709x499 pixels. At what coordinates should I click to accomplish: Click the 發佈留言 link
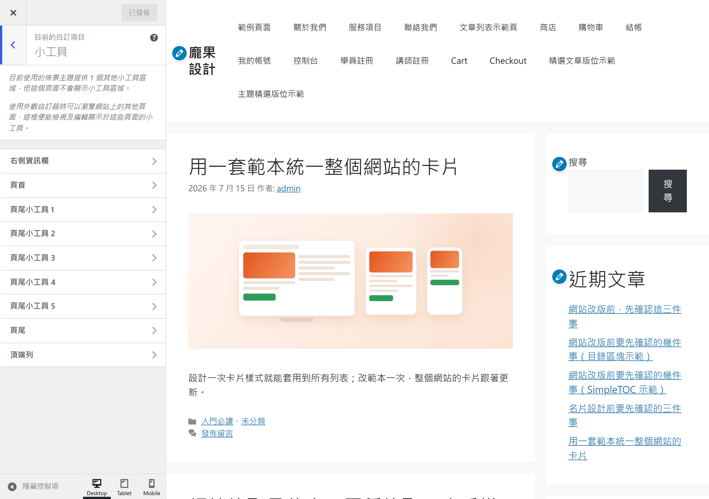[x=217, y=434]
